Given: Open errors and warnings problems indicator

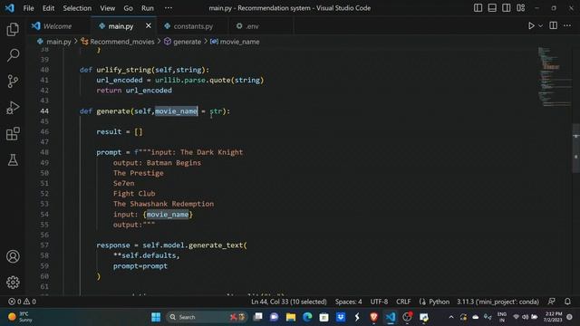Looking at the screenshot, I should pyautogui.click(x=22, y=302).
